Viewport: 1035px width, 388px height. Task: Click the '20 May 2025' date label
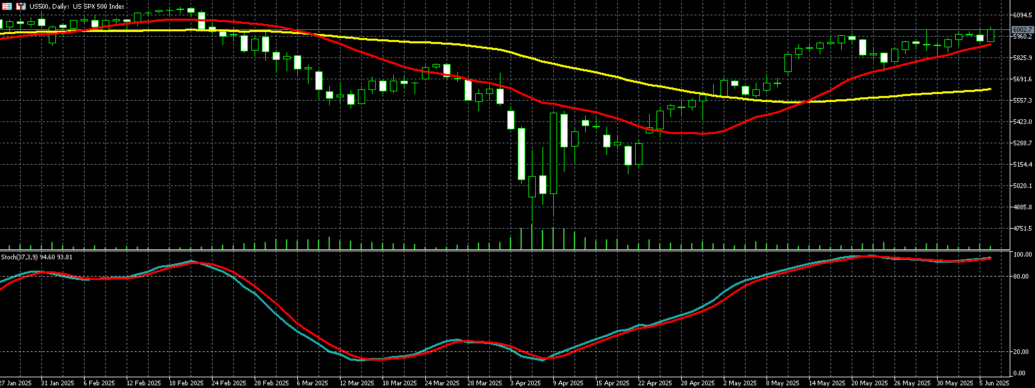[x=868, y=383]
